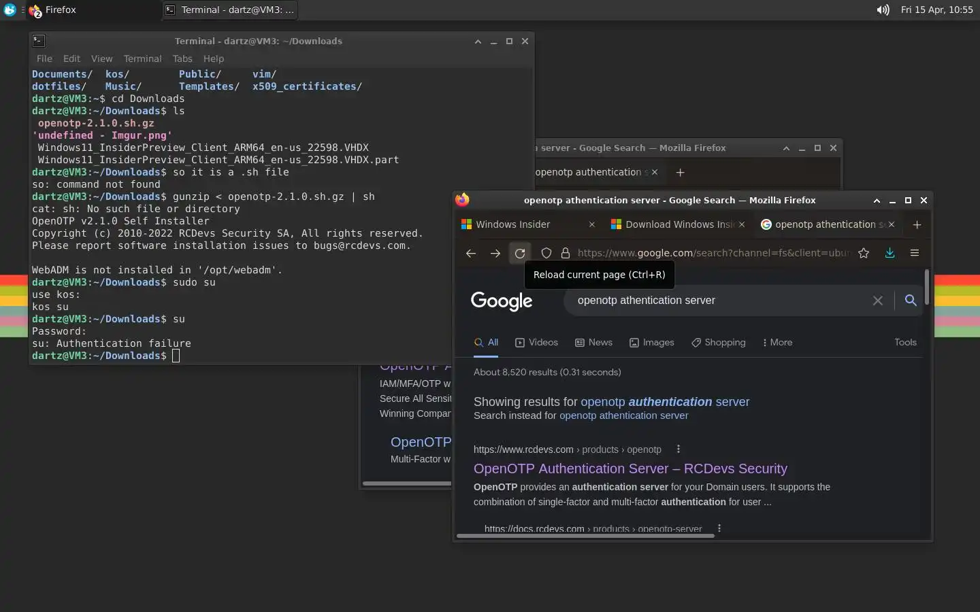
Task: Bookmark this page with the star icon
Action: click(x=864, y=253)
